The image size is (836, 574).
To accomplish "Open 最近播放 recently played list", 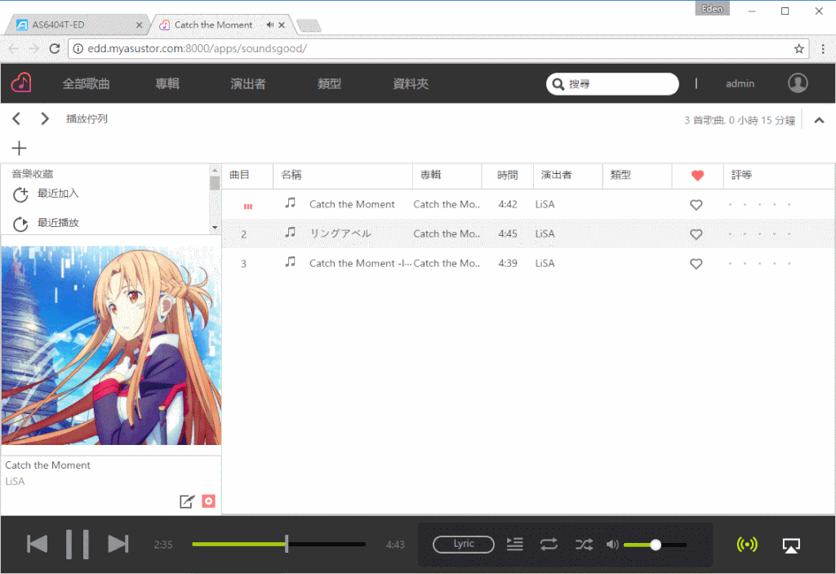I will tap(58, 222).
